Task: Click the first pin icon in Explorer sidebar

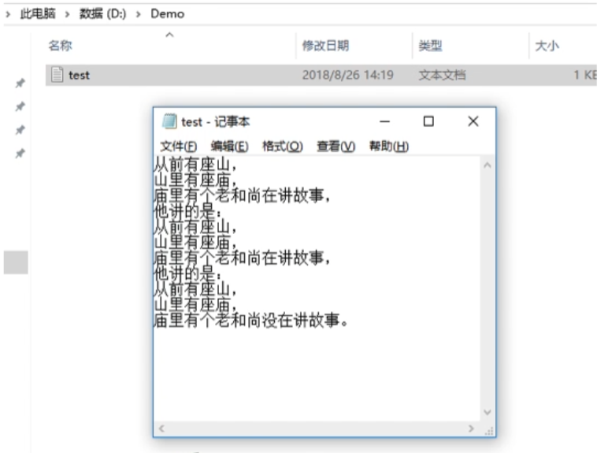Action: tap(20, 83)
